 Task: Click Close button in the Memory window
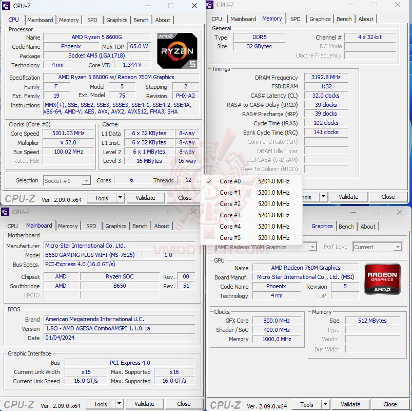coord(388,197)
